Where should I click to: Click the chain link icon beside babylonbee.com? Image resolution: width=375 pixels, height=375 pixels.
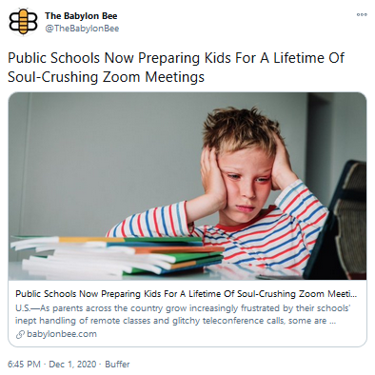coord(20,334)
